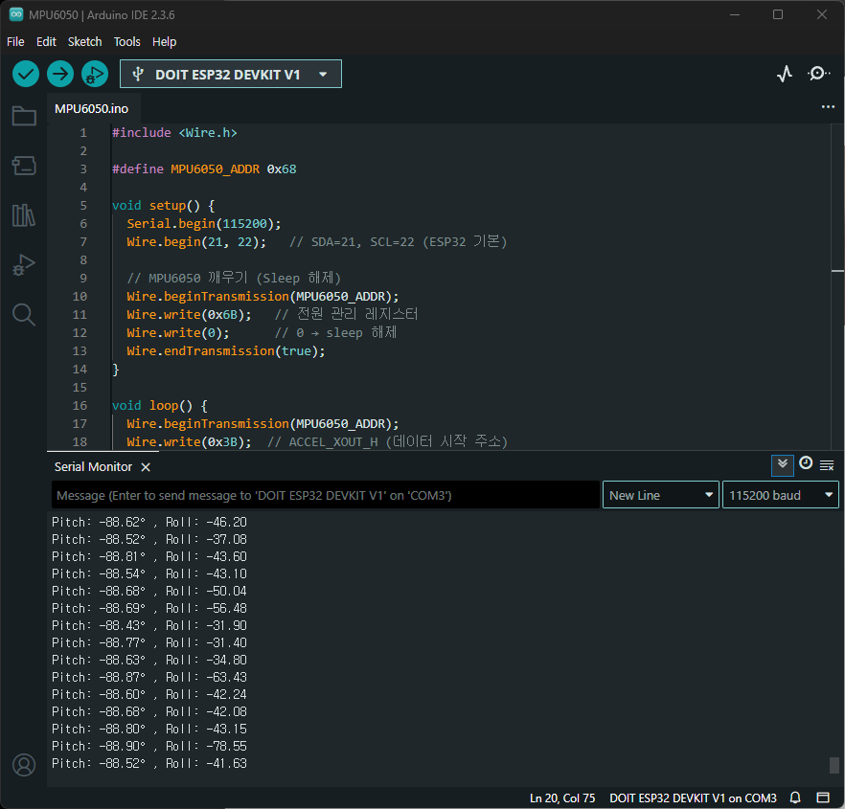Viewport: 845px width, 809px height.
Task: Open the Library Manager books icon
Action: click(x=24, y=214)
